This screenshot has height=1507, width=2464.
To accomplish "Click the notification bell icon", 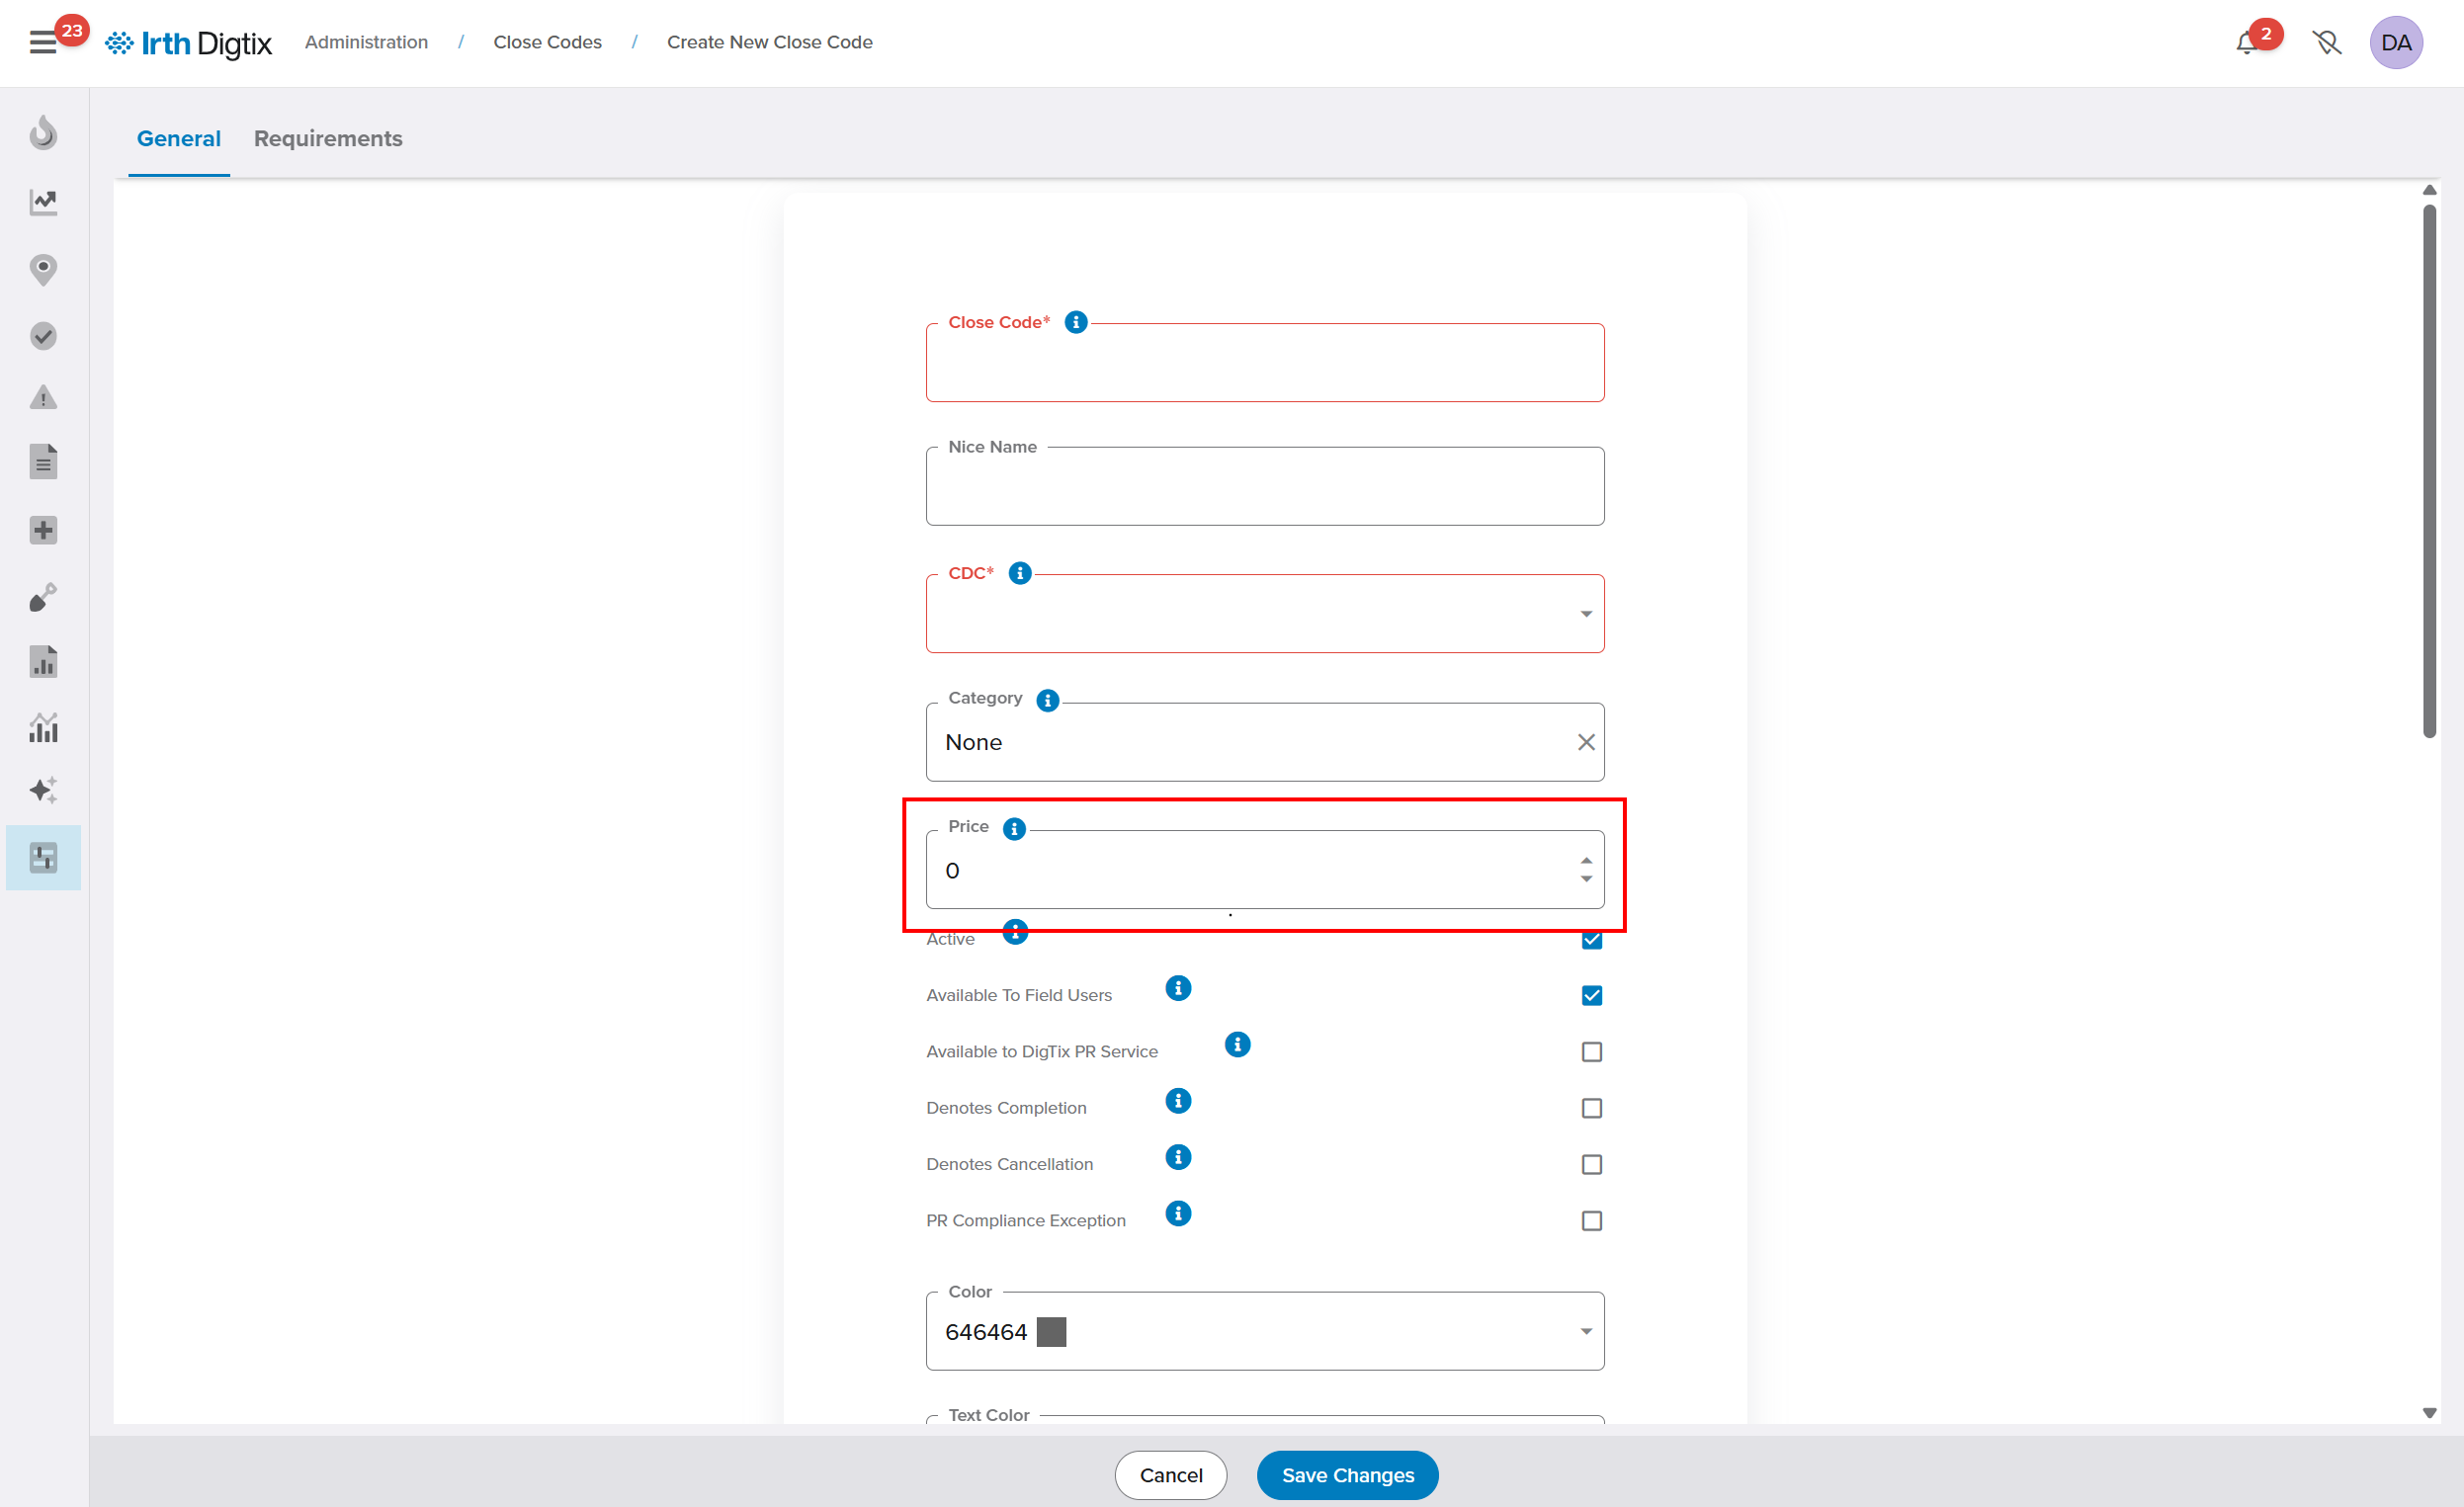I will coord(2247,43).
